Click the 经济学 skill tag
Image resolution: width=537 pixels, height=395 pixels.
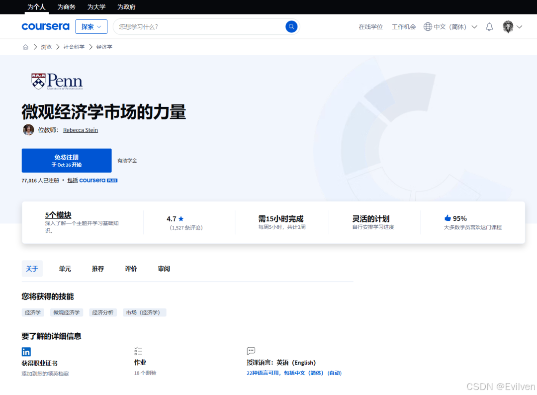(x=33, y=312)
